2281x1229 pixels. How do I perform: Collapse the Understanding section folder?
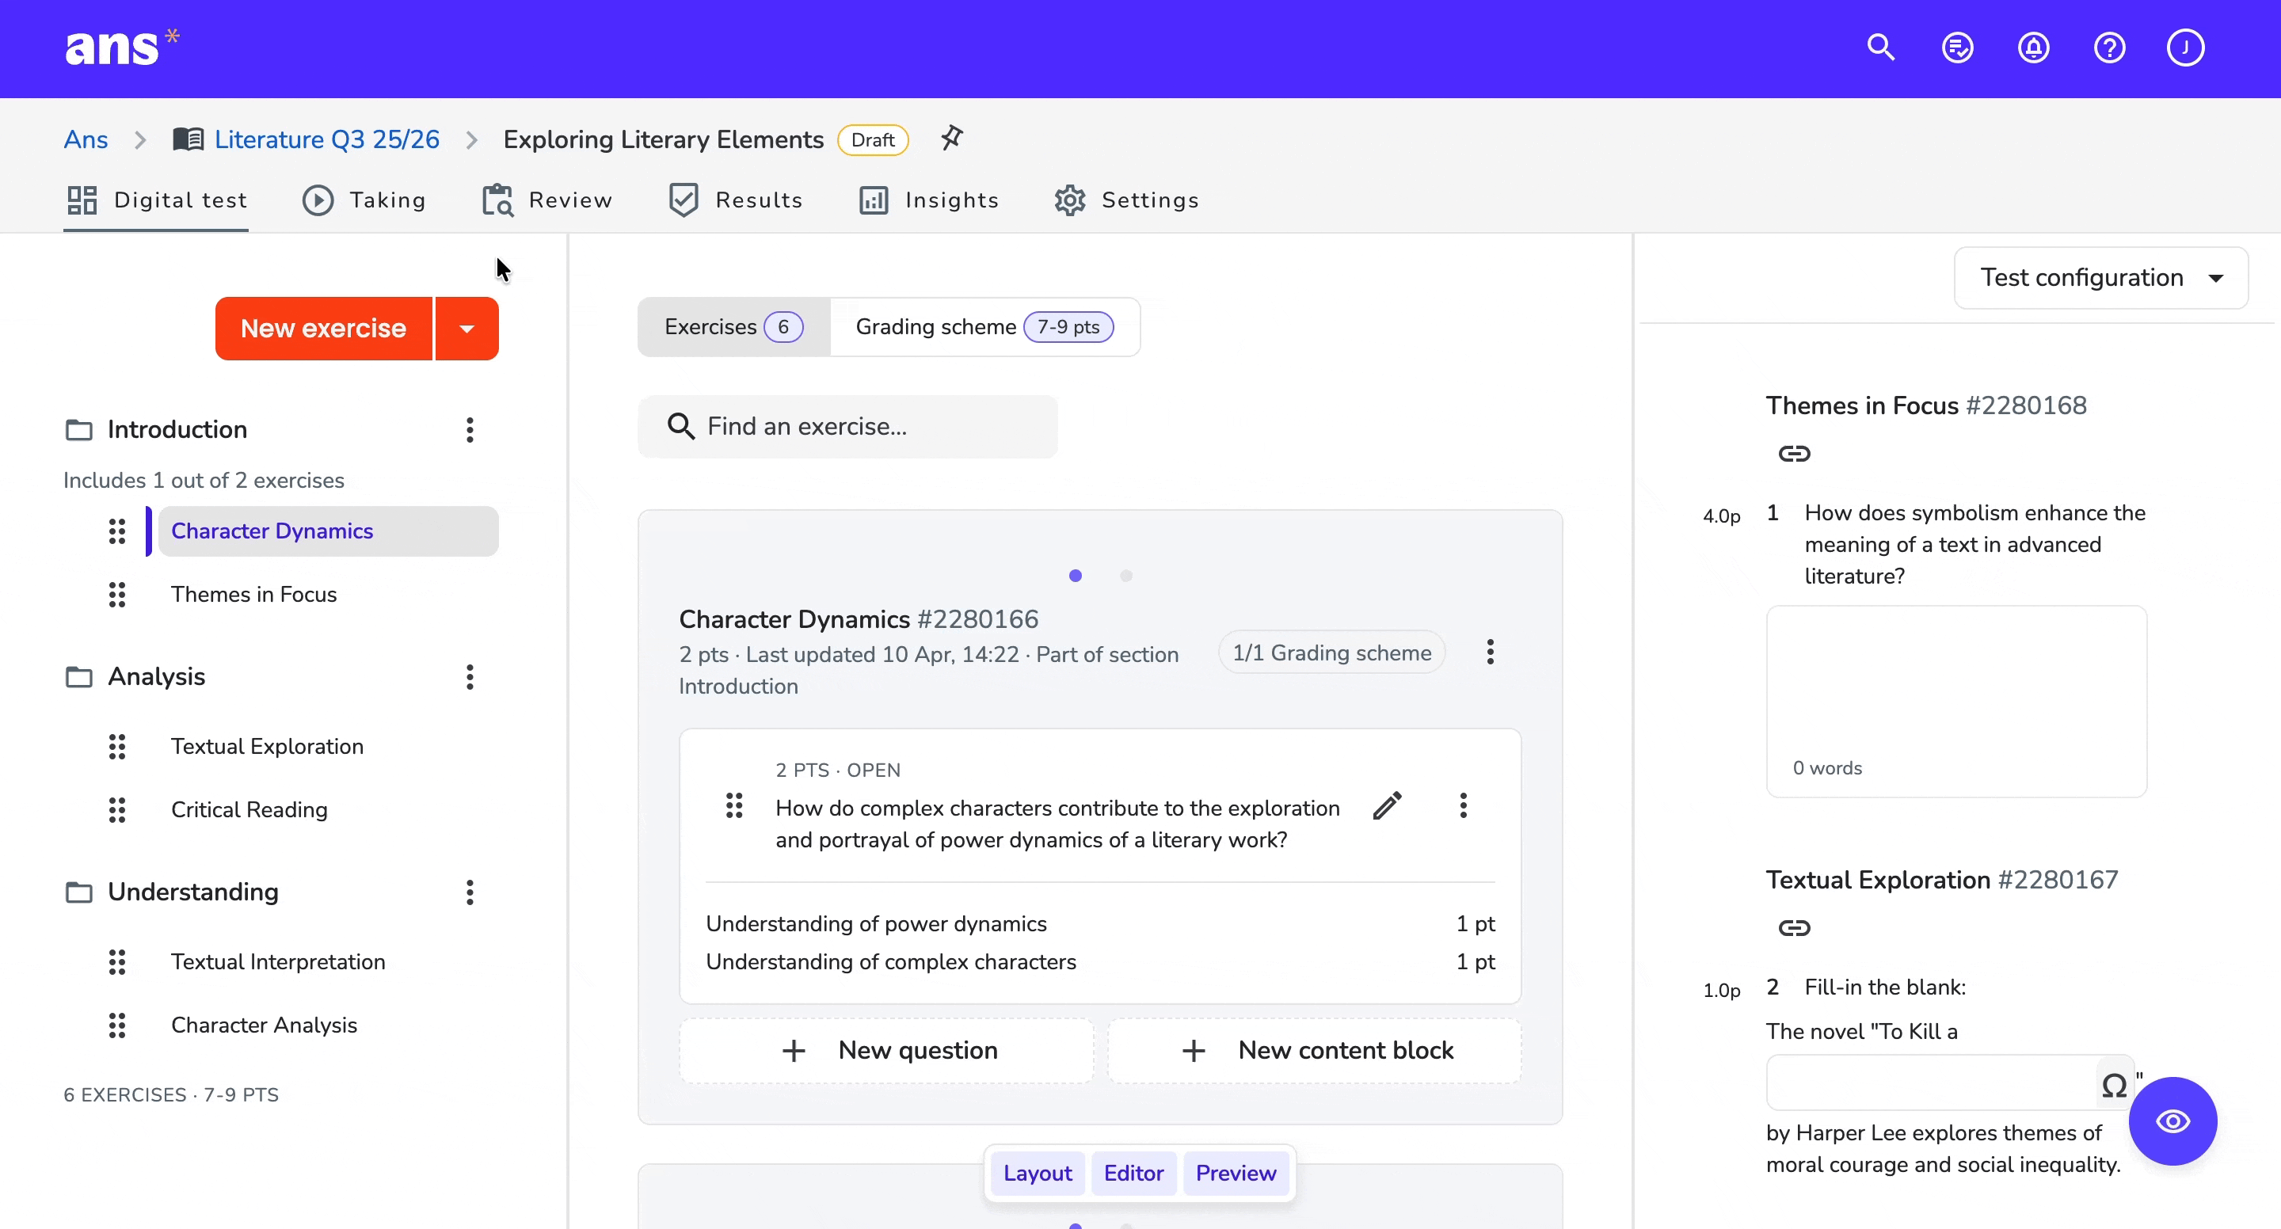click(x=79, y=892)
